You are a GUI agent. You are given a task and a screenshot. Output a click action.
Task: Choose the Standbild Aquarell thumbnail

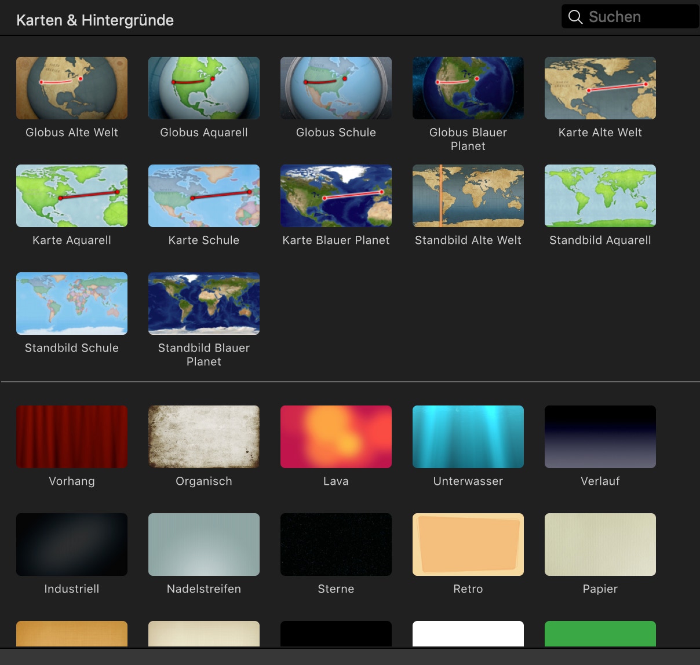600,196
